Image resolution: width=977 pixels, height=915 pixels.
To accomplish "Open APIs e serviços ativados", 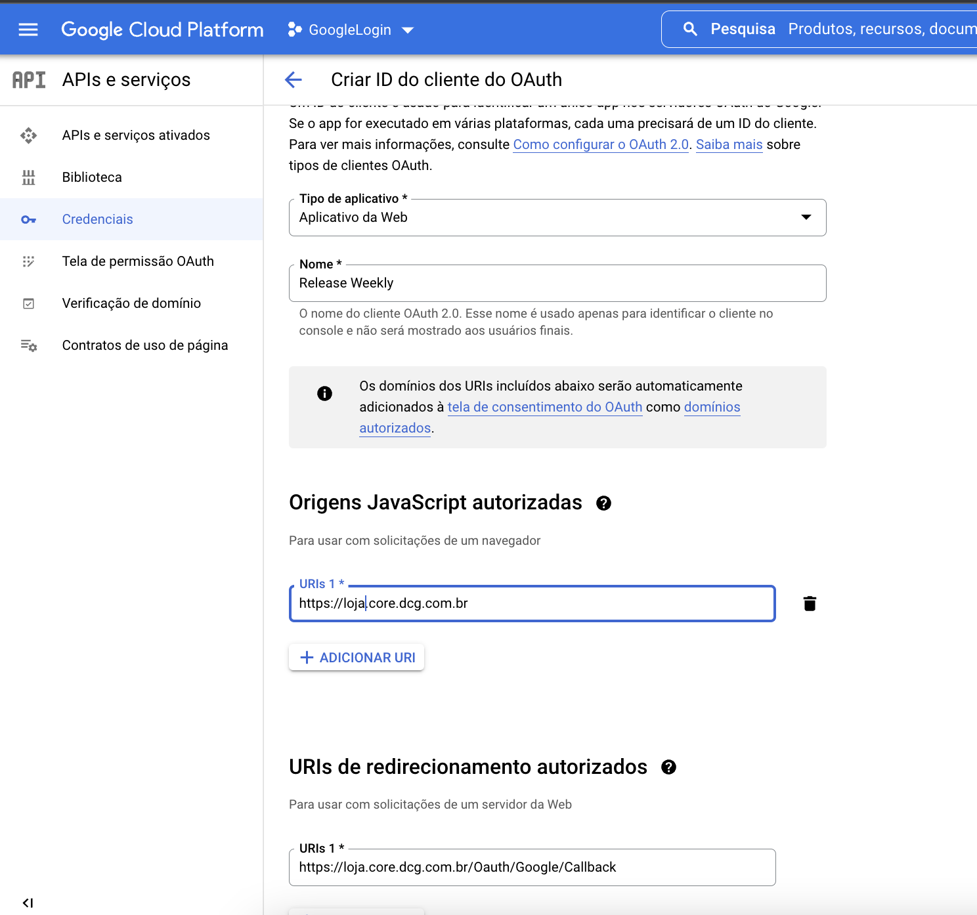I will point(131,135).
